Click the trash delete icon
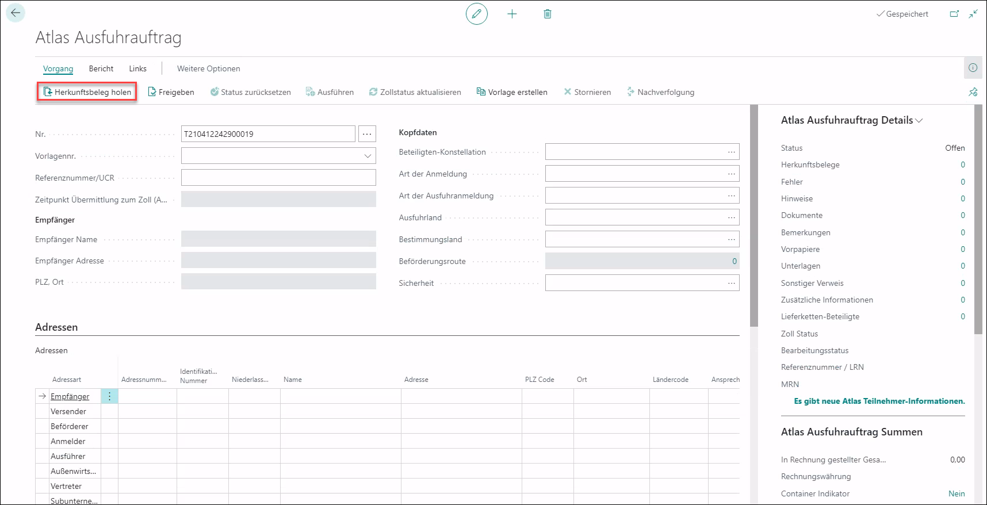The width and height of the screenshot is (987, 505). (548, 14)
